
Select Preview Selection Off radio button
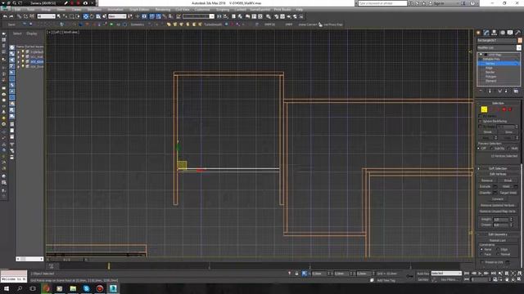coord(479,149)
